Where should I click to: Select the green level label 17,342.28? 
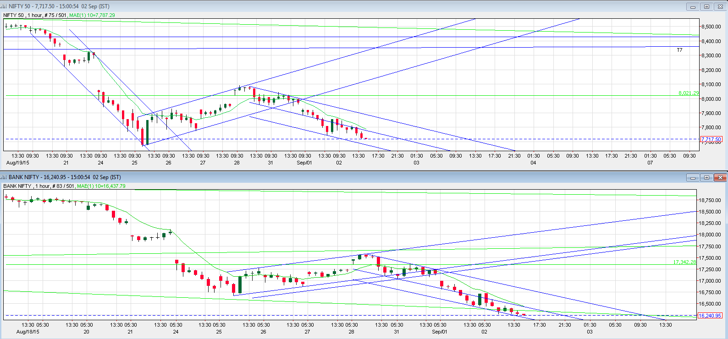click(684, 262)
